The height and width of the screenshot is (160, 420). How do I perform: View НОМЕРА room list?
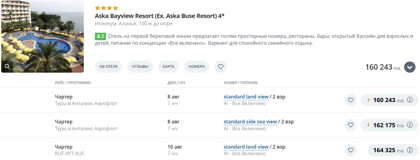coord(196,66)
